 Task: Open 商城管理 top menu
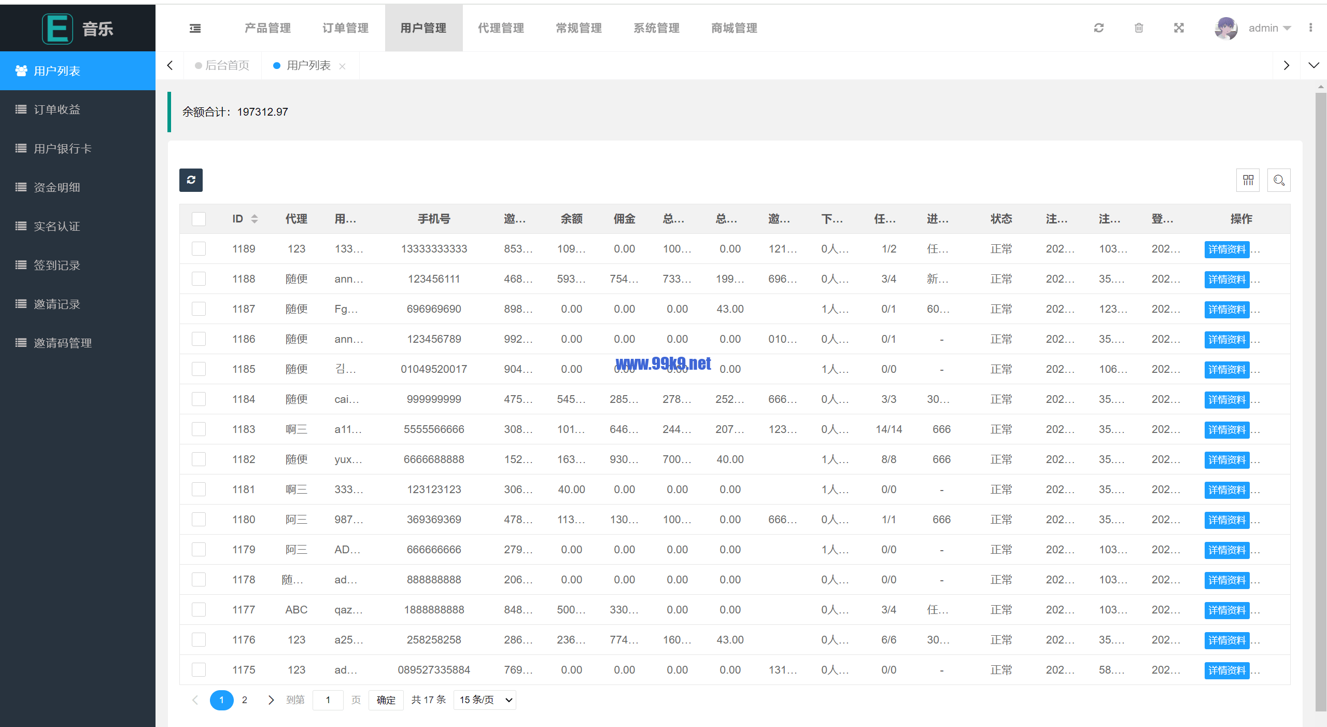pyautogui.click(x=735, y=28)
